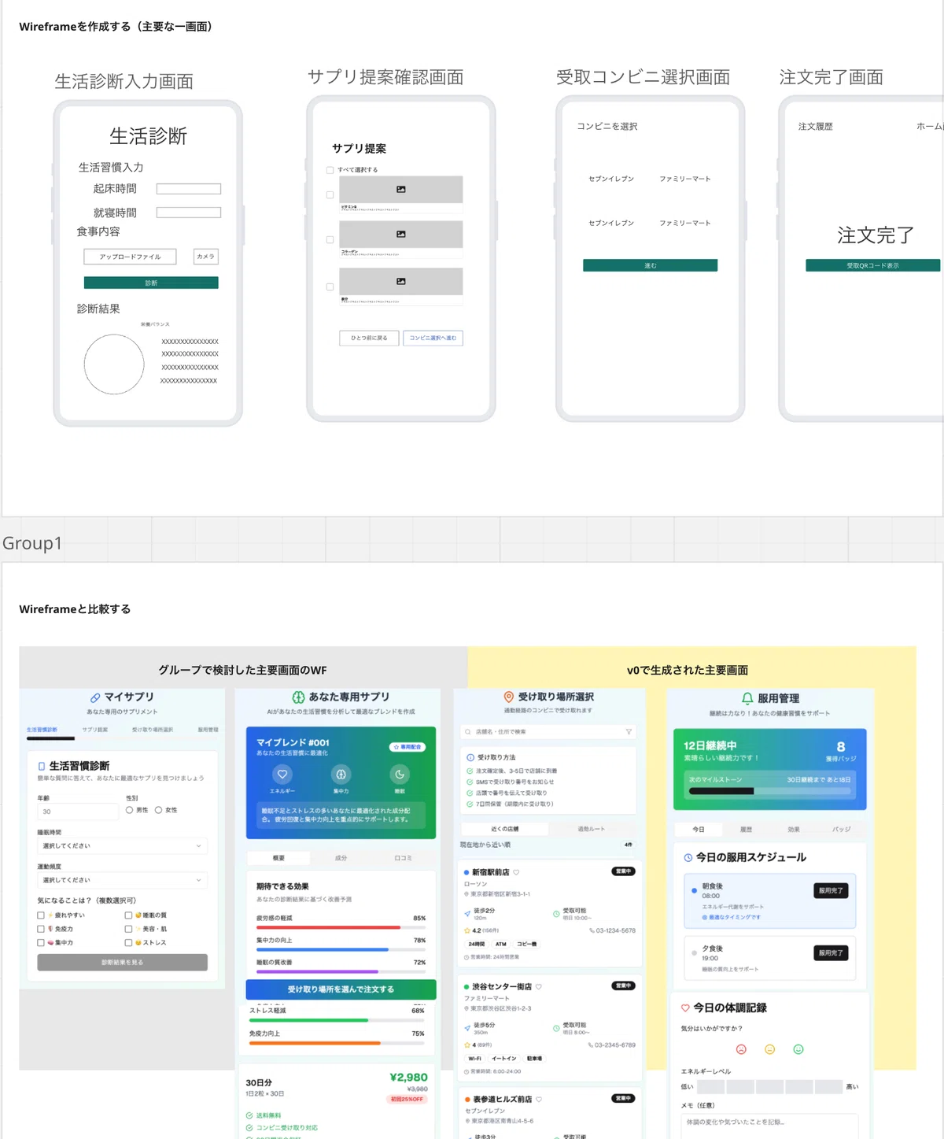Check the 免疫力 checkbox
The image size is (944, 1139).
pyautogui.click(x=41, y=929)
